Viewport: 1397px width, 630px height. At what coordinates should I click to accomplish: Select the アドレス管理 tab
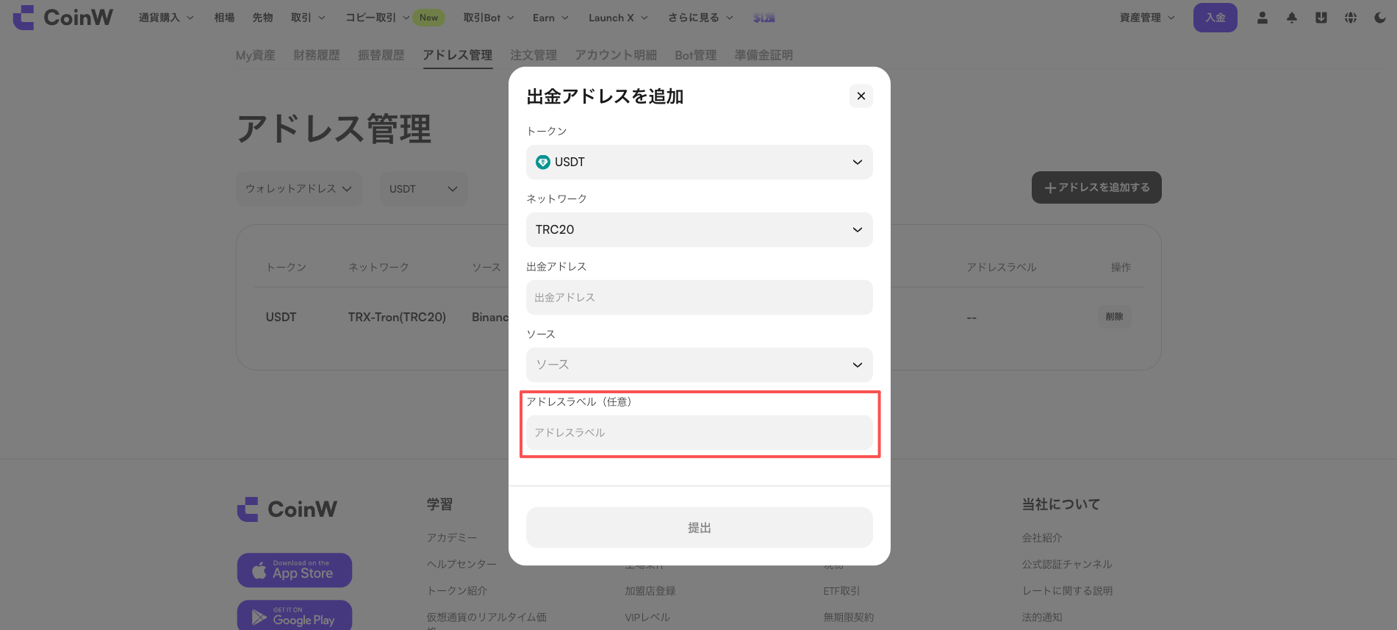click(458, 55)
